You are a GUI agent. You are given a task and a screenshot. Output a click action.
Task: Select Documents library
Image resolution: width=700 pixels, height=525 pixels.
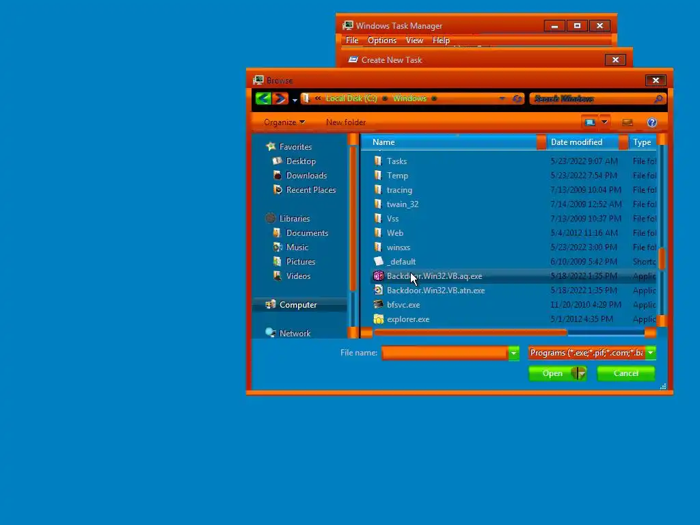click(x=307, y=232)
